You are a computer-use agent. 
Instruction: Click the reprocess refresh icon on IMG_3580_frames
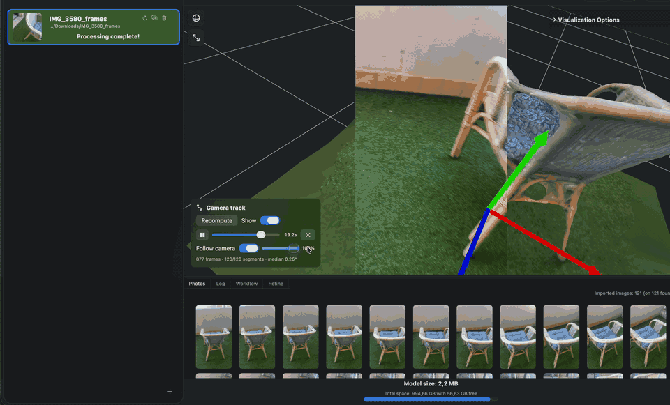click(x=144, y=18)
